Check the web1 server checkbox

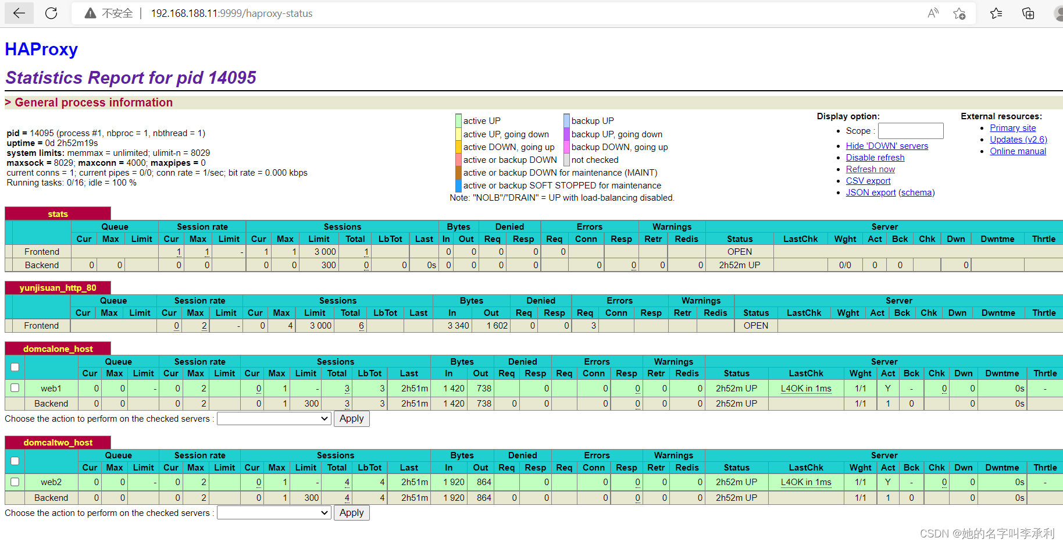pyautogui.click(x=15, y=388)
